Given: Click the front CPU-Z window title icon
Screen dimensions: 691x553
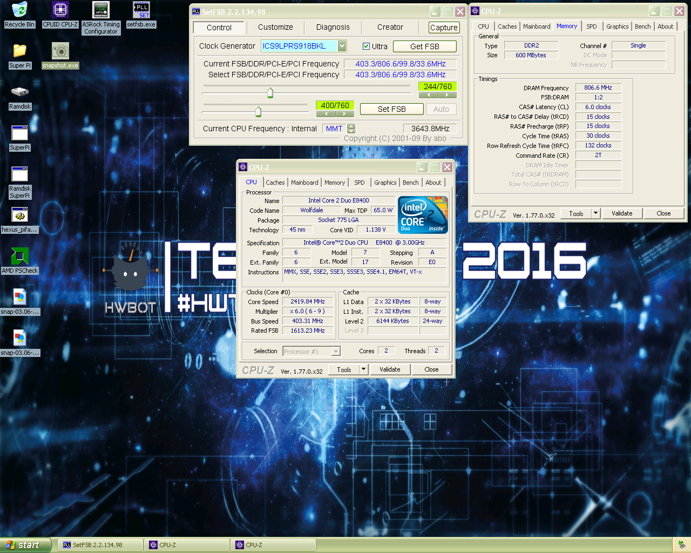Looking at the screenshot, I should coord(243,167).
